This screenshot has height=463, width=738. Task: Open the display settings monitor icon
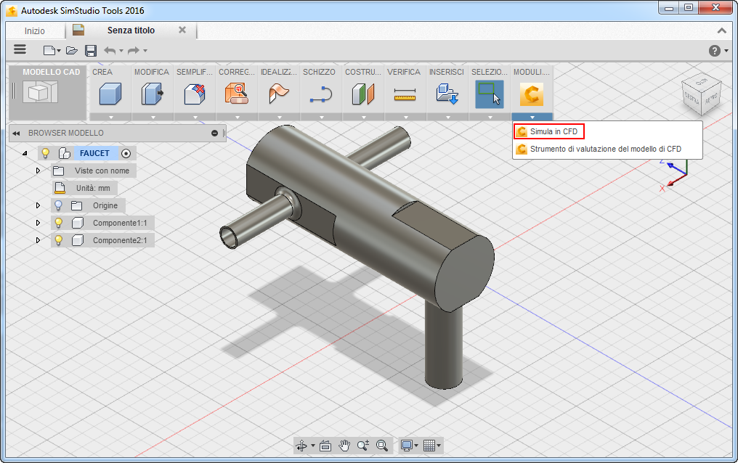coord(407,445)
